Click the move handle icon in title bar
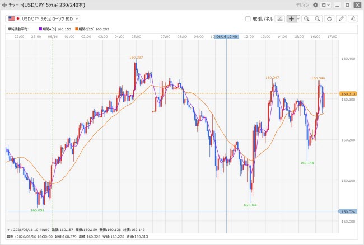Viewport: 364px width, 245px height. point(4,5)
